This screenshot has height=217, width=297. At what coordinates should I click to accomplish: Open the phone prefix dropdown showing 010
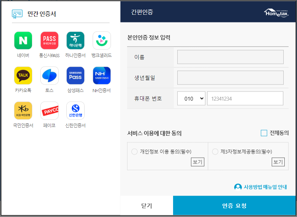click(191, 98)
